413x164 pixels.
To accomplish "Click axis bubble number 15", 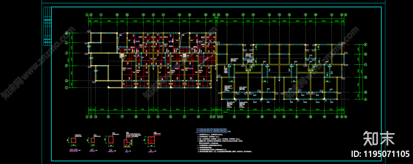I will 171,117.
